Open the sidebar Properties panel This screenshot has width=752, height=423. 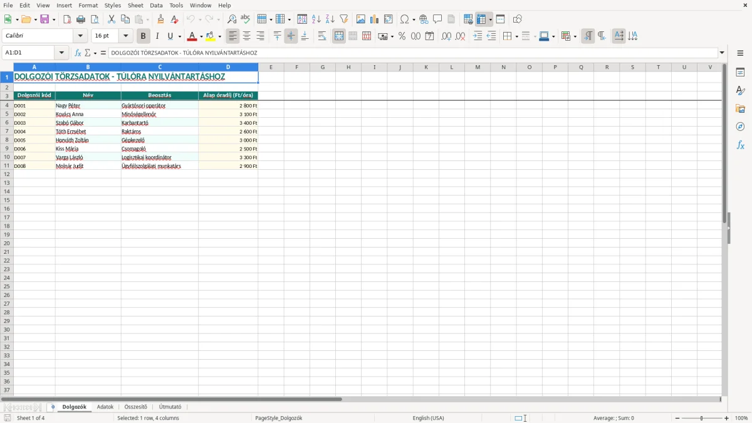pyautogui.click(x=740, y=73)
